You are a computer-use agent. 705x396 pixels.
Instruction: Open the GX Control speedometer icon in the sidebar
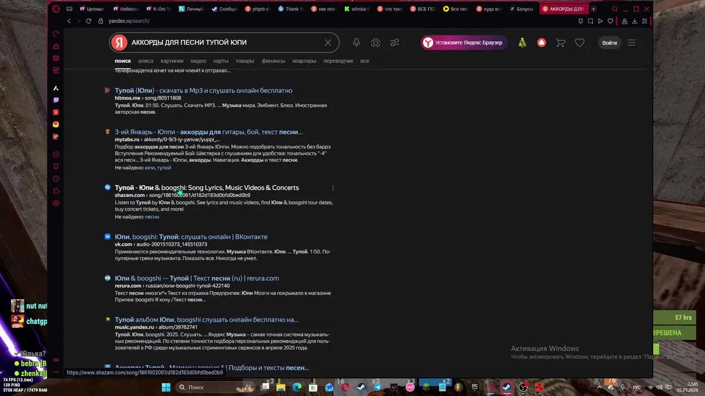pos(56,34)
